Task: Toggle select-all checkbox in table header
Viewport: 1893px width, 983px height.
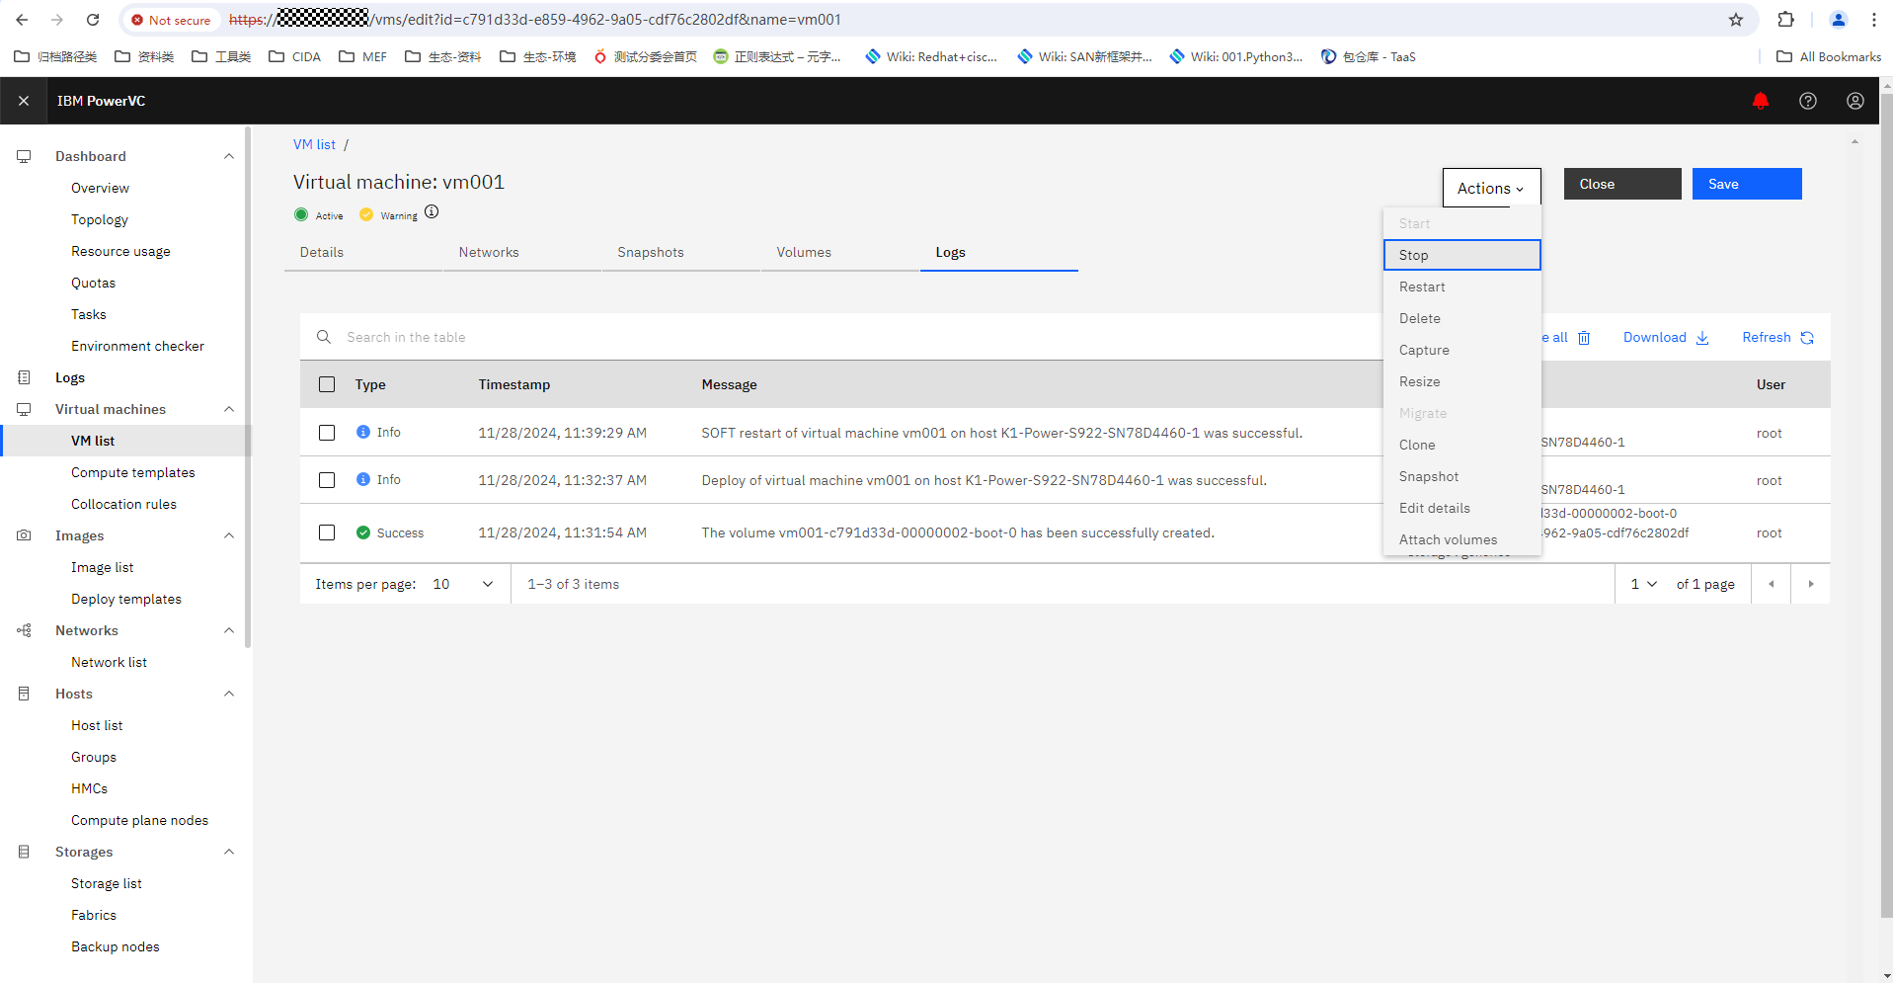Action: pos(327,384)
